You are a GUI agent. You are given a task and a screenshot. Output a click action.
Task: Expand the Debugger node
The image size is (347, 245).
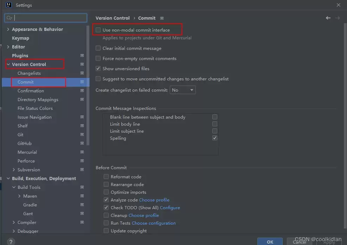click(x=14, y=231)
